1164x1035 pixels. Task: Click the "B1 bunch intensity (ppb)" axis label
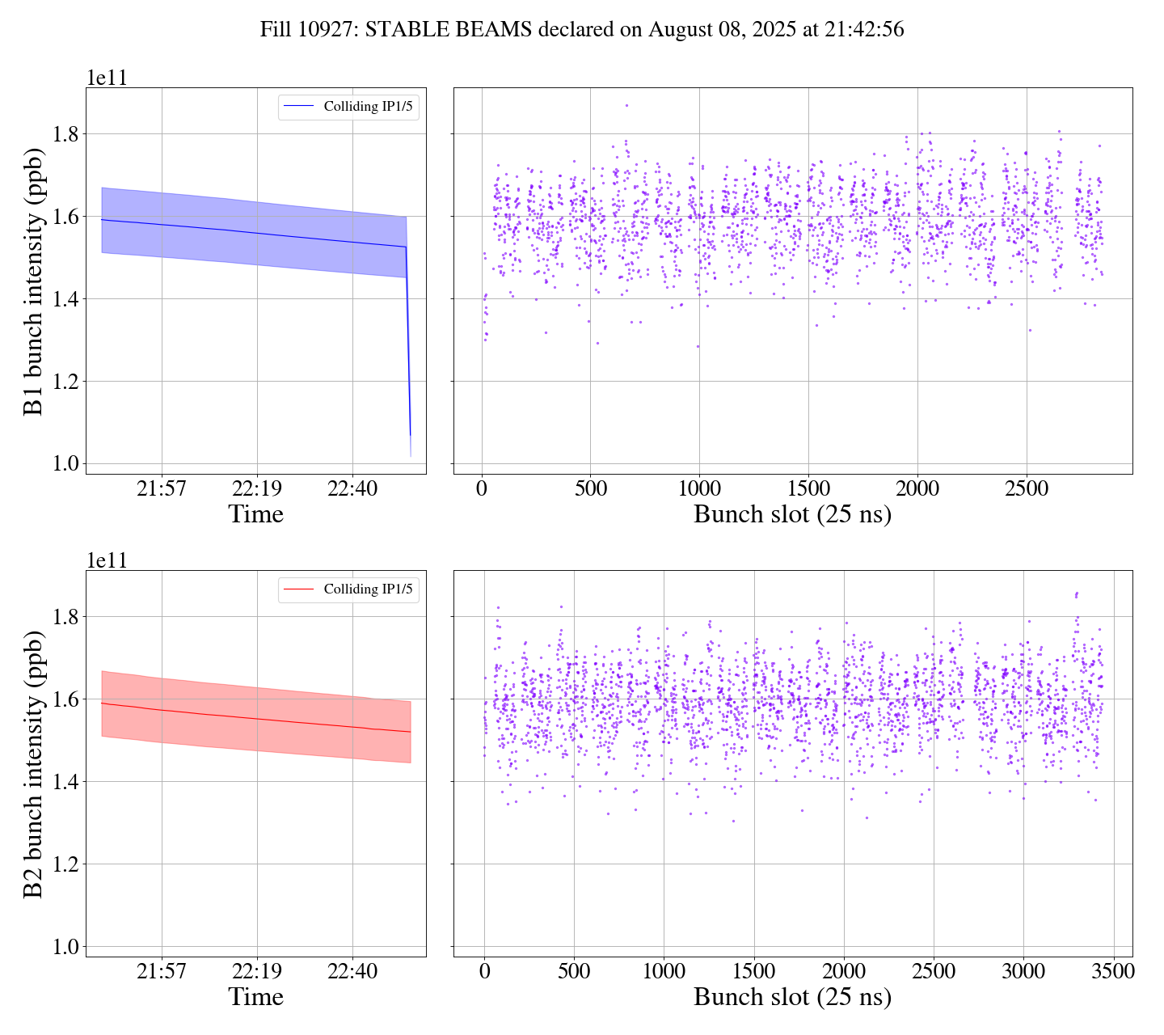[33, 281]
